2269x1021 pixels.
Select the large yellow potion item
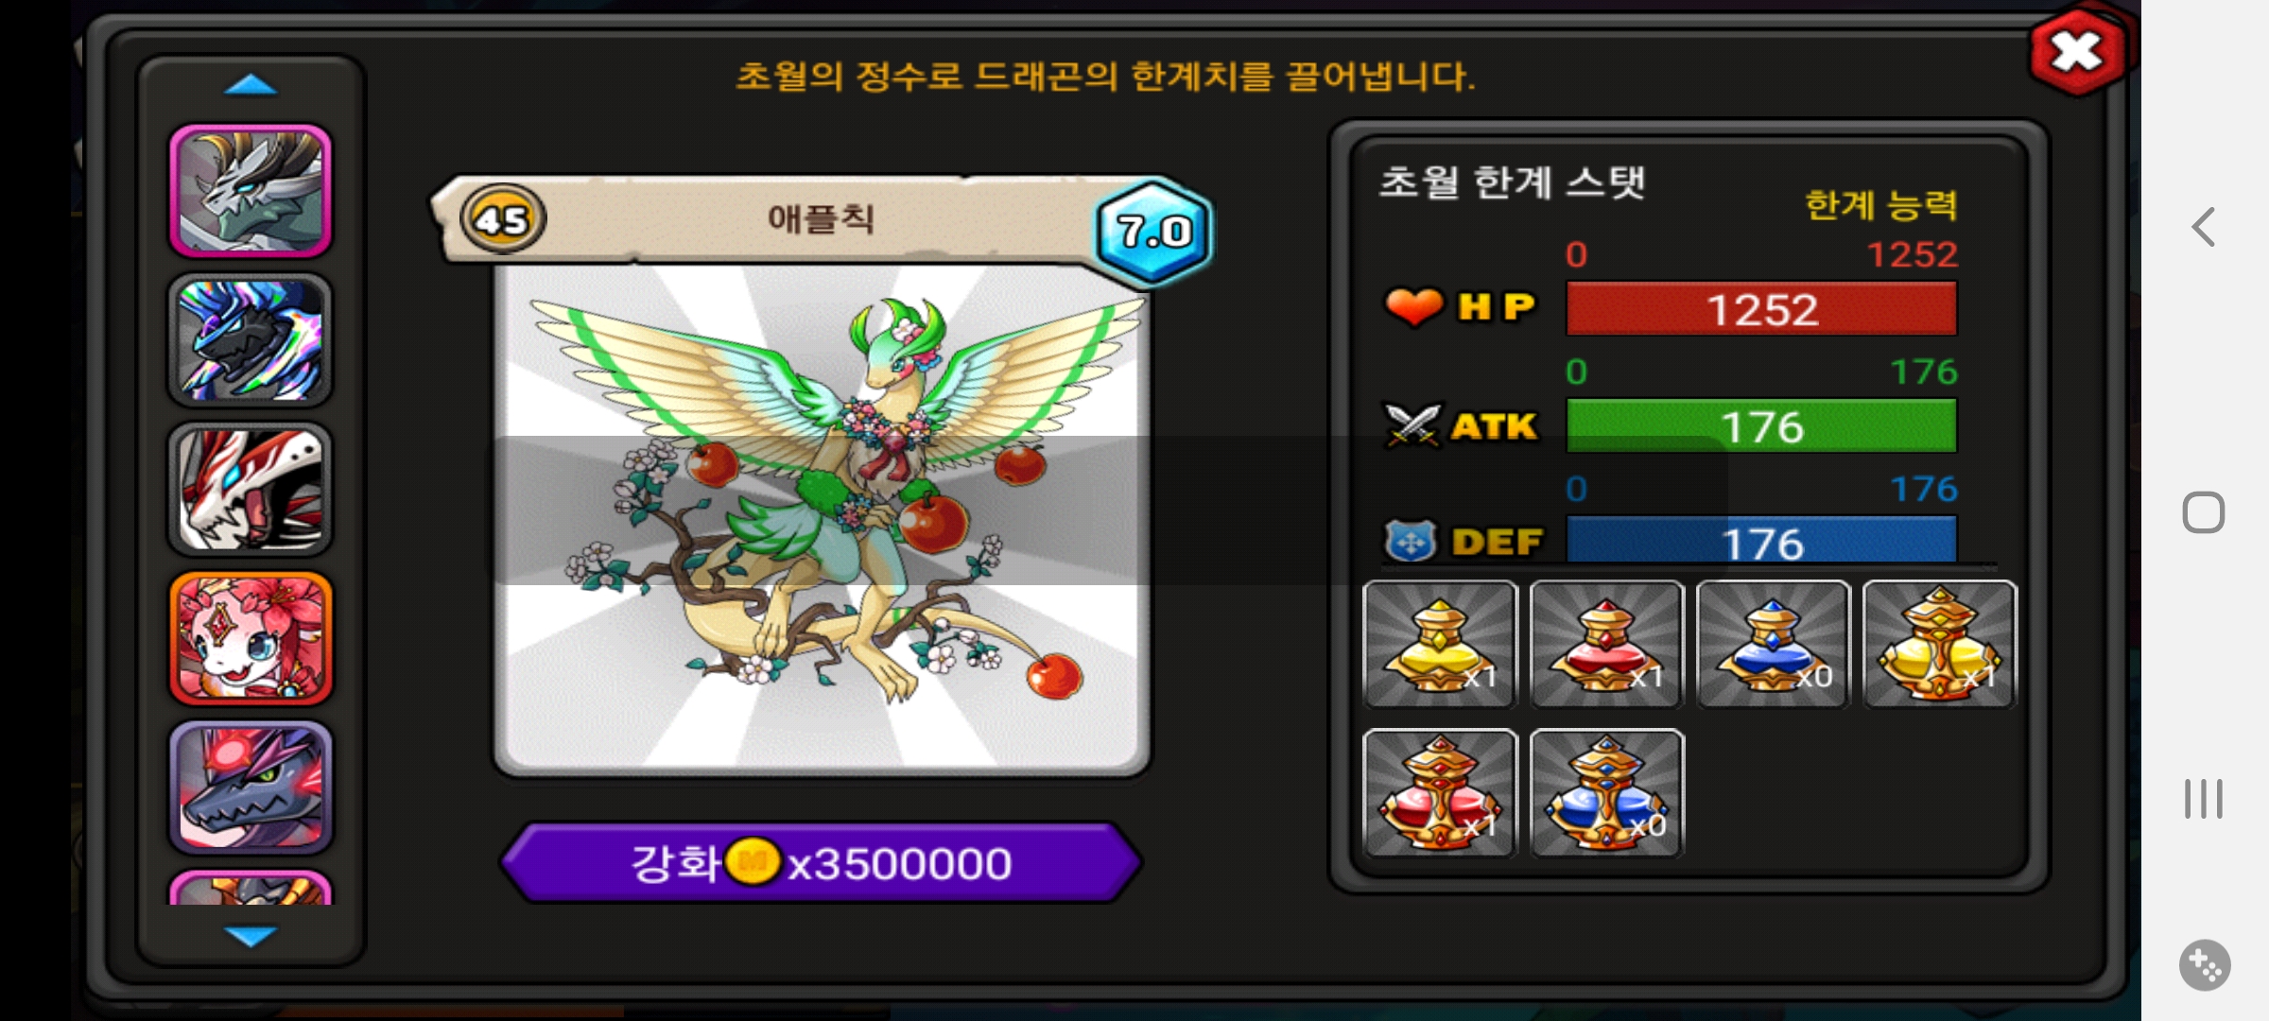tap(1939, 644)
